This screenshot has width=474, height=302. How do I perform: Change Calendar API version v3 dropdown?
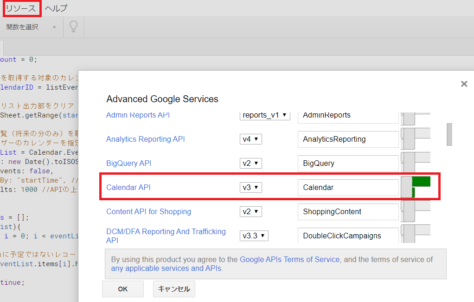(x=250, y=188)
